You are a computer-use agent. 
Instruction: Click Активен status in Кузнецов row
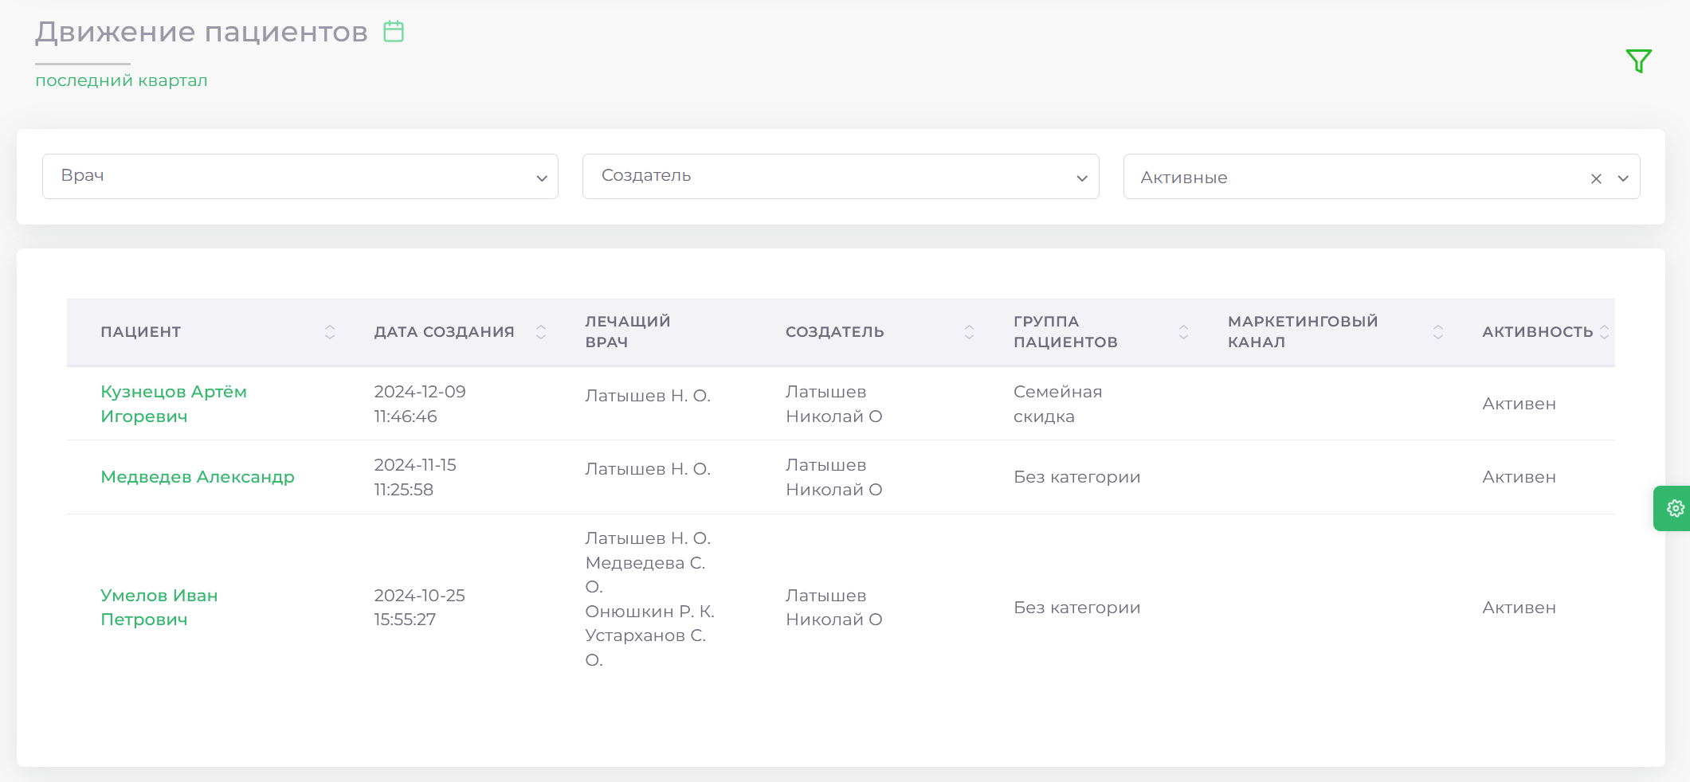click(1519, 404)
